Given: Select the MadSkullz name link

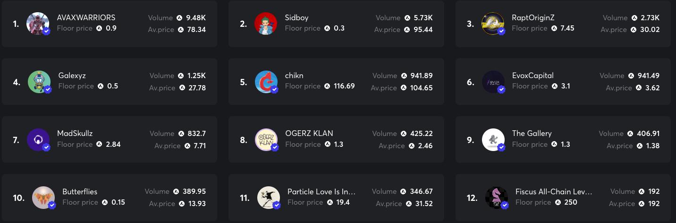Looking at the screenshot, I should [x=75, y=133].
